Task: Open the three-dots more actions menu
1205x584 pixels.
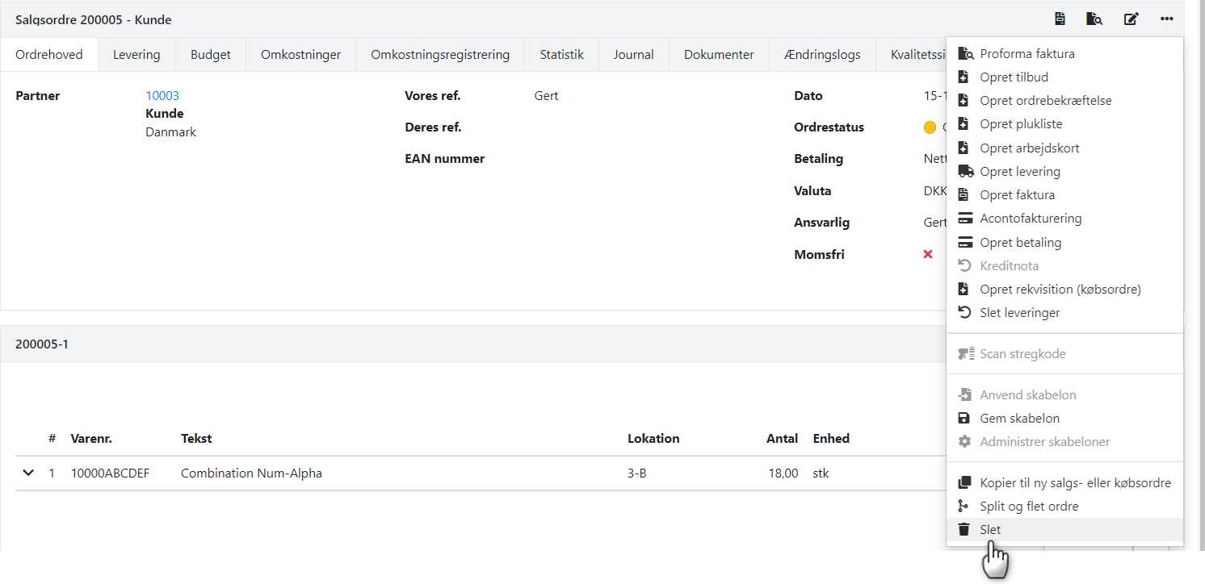Action: pos(1166,19)
